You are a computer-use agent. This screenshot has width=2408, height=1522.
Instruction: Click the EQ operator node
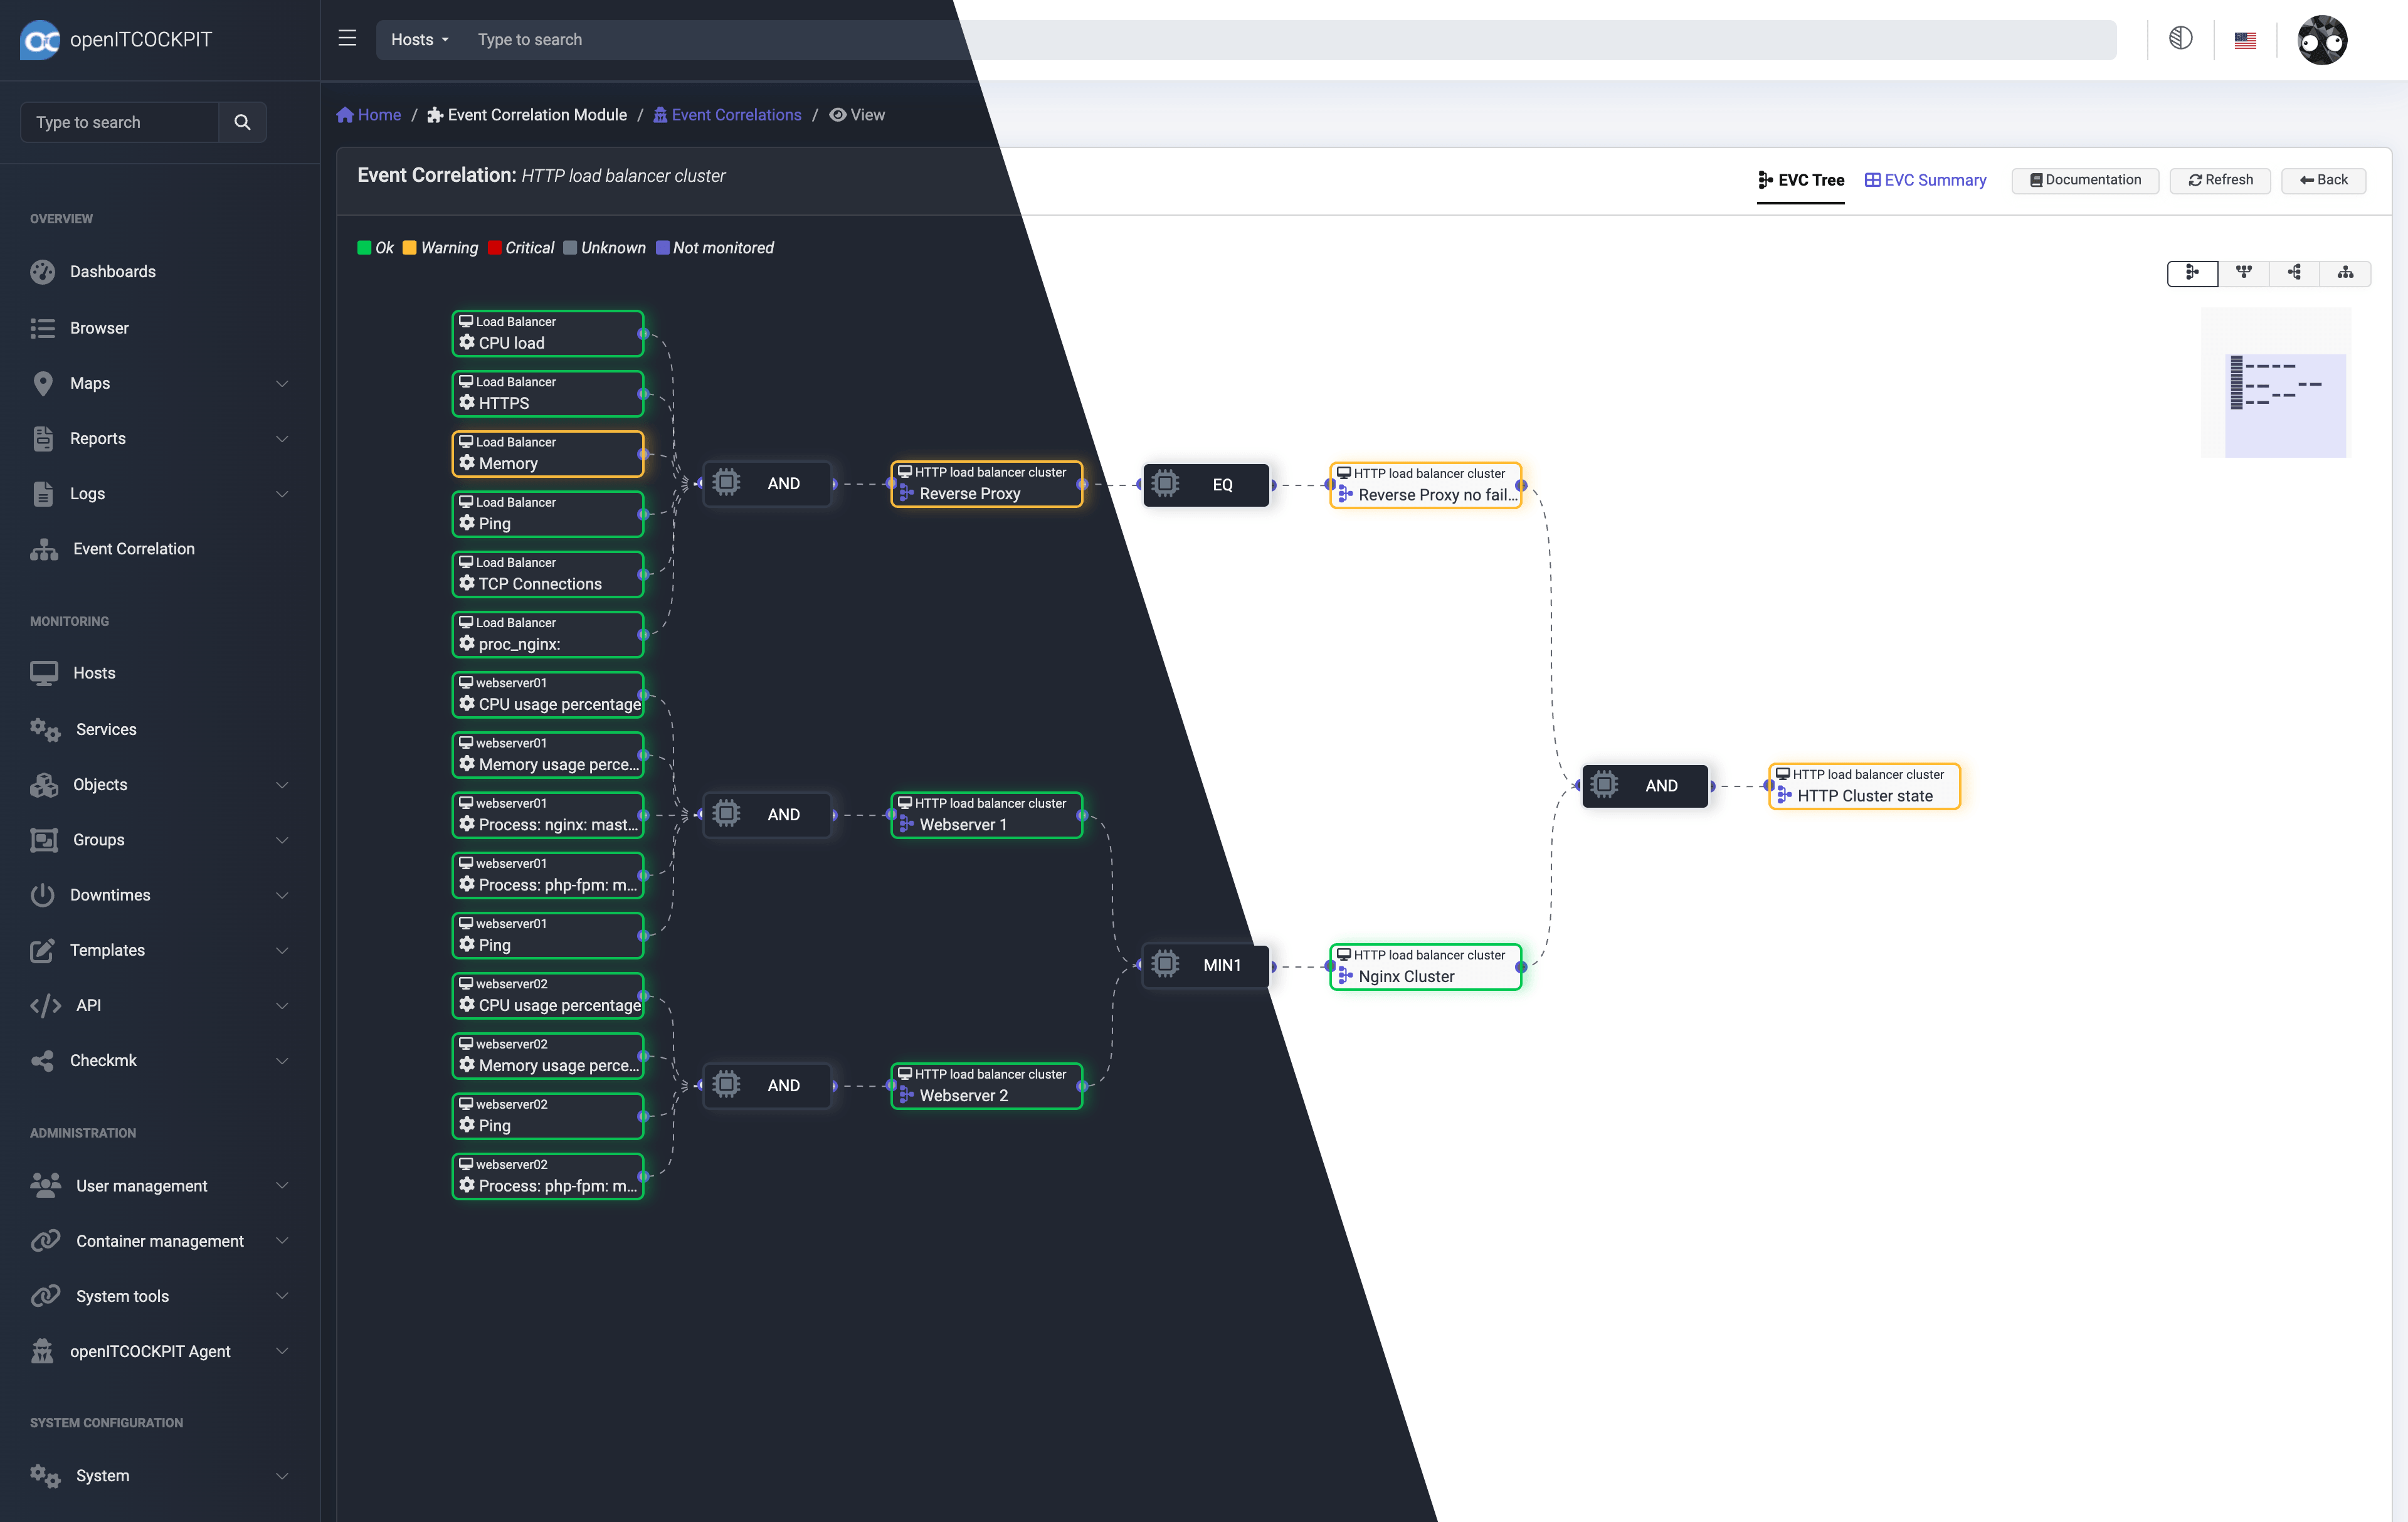(1206, 485)
